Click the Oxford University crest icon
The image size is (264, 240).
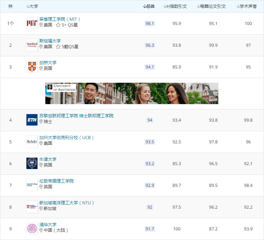[32, 163]
